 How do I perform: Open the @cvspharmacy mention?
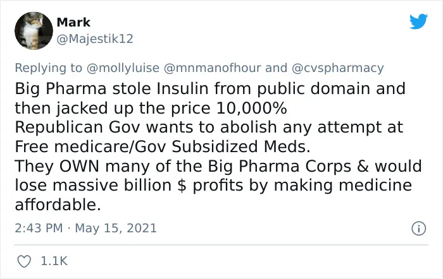(x=337, y=68)
